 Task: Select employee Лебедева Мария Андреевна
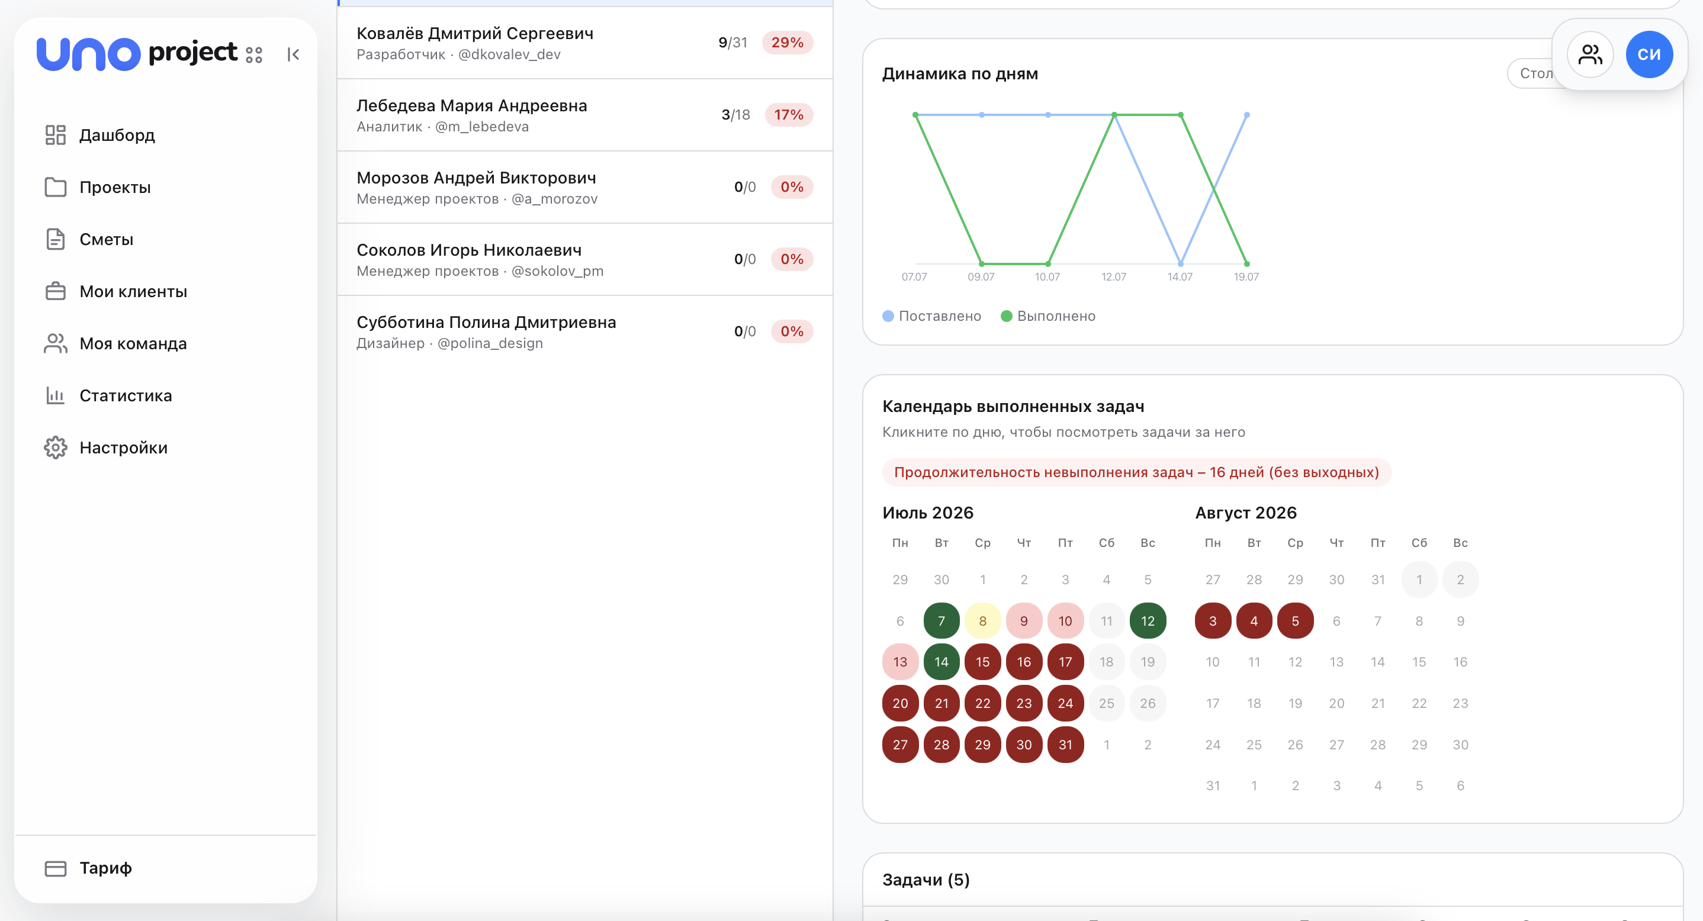584,115
